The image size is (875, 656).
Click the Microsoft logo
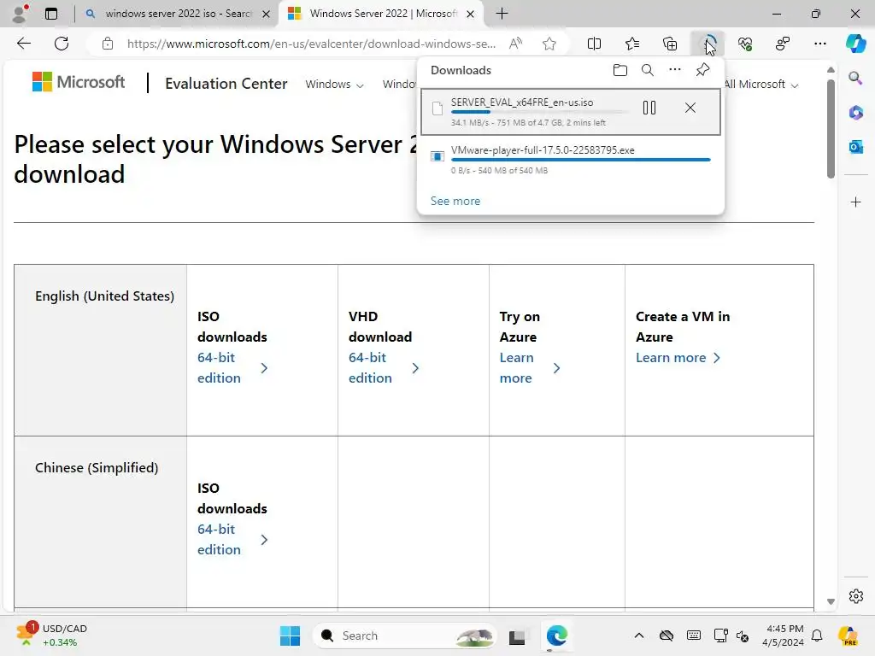[x=79, y=82]
